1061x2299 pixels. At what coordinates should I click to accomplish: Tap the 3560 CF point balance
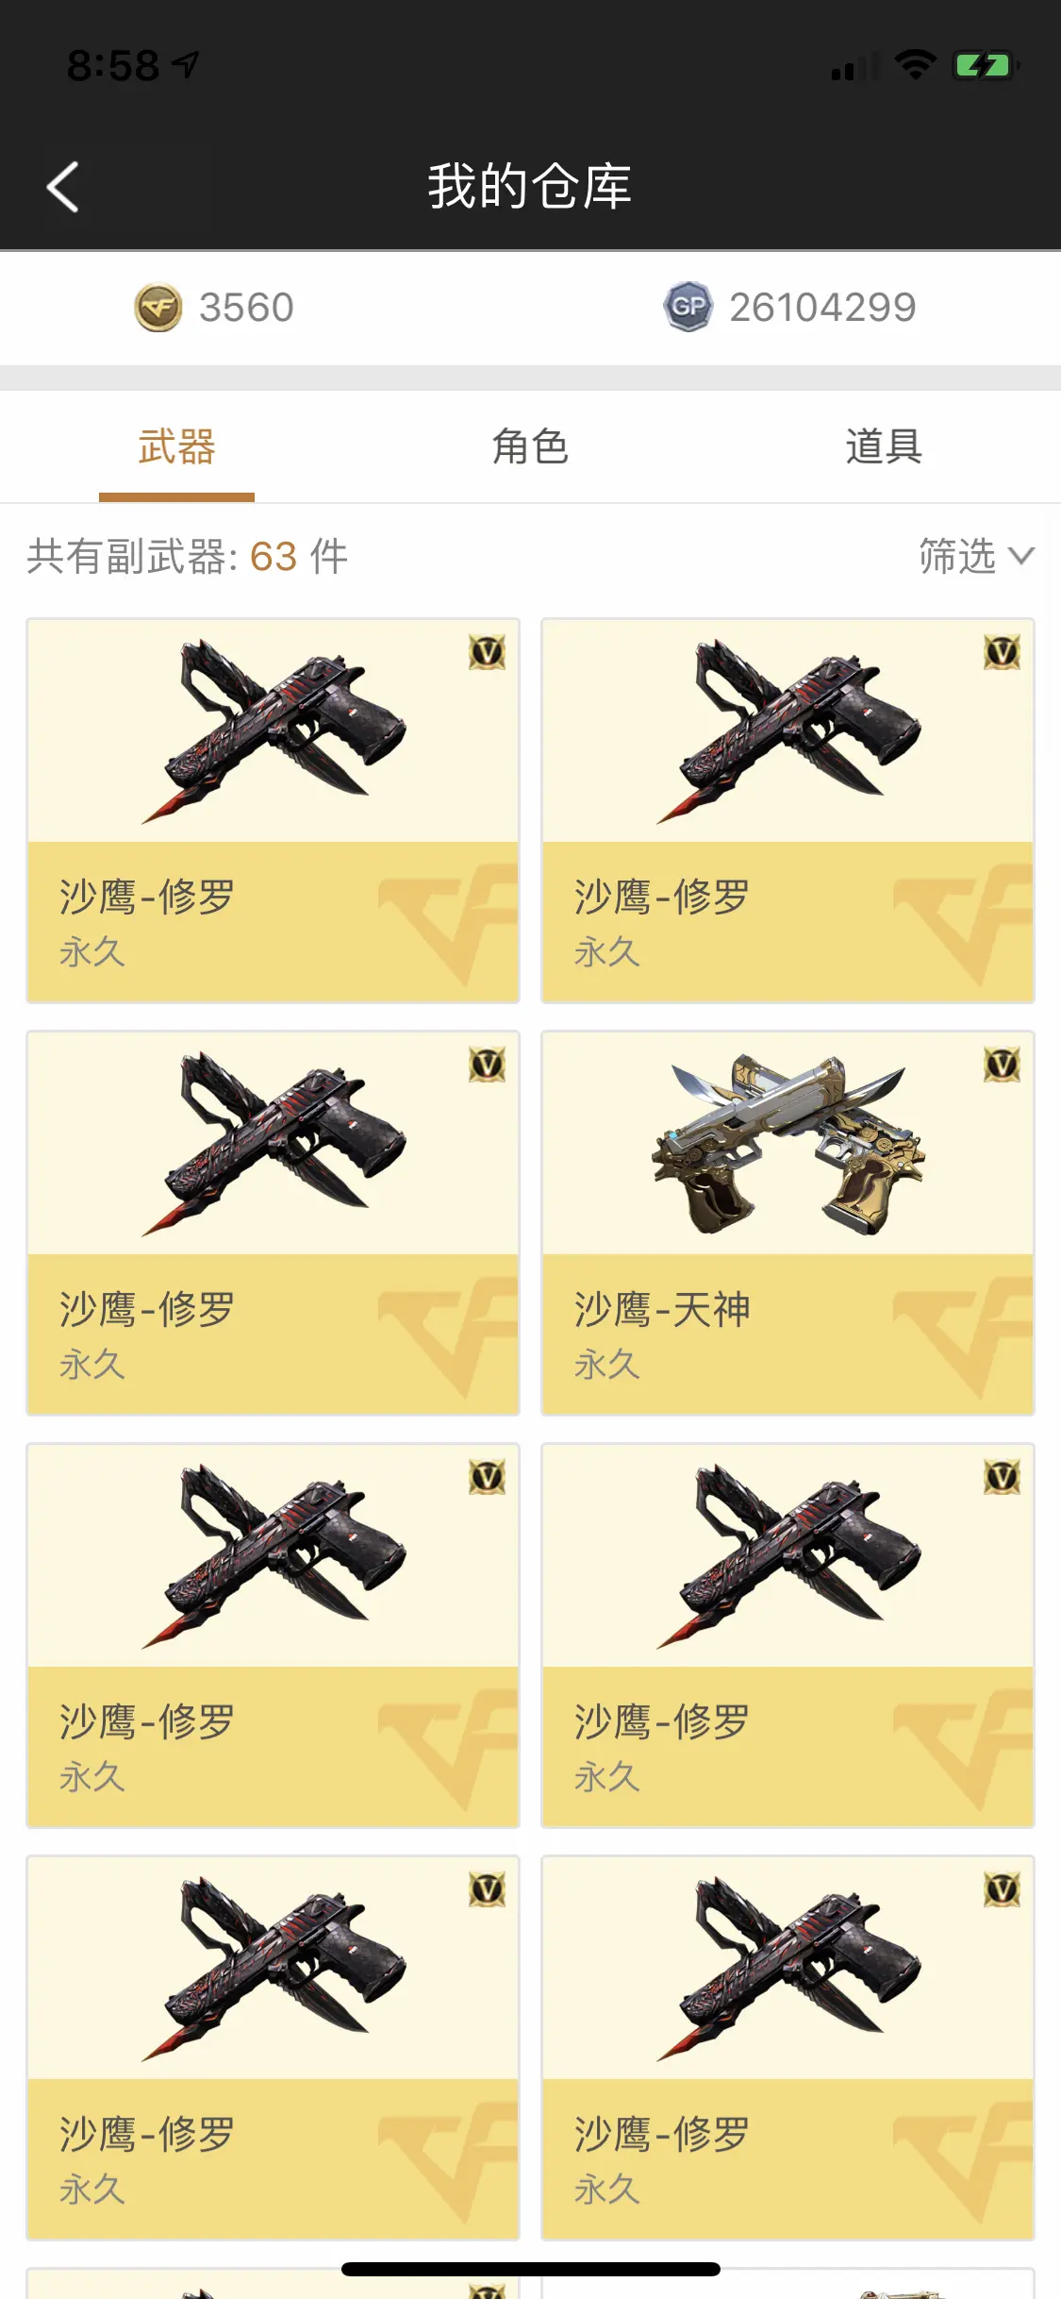[x=246, y=308]
